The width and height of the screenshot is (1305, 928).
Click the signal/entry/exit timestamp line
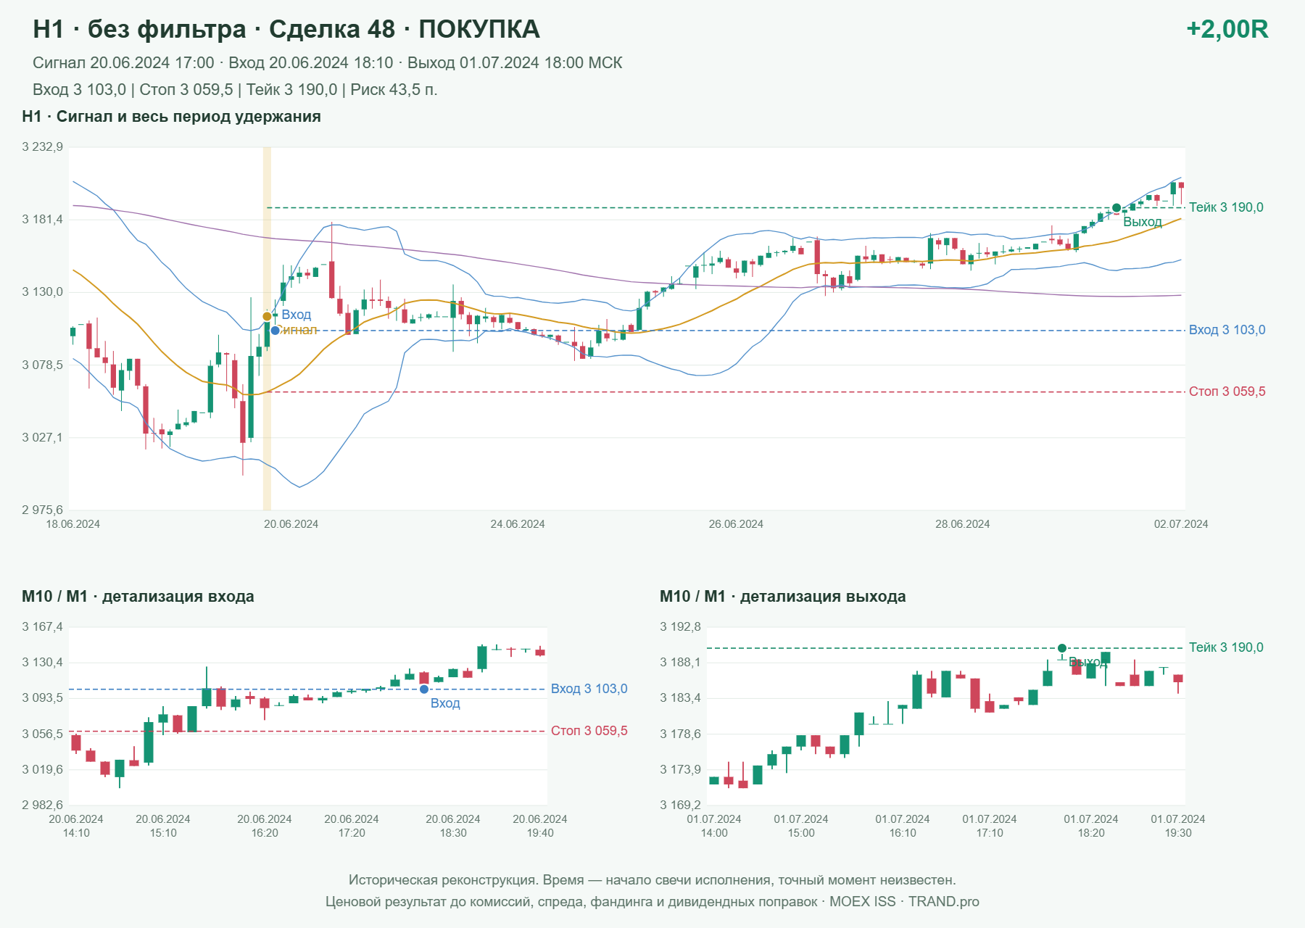[x=328, y=63]
